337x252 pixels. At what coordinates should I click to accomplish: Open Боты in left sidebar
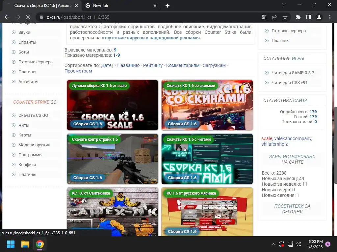click(x=23, y=52)
